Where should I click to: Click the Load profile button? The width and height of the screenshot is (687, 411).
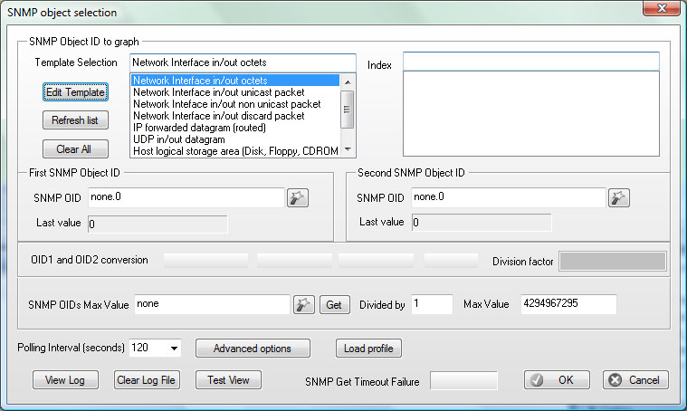point(368,349)
